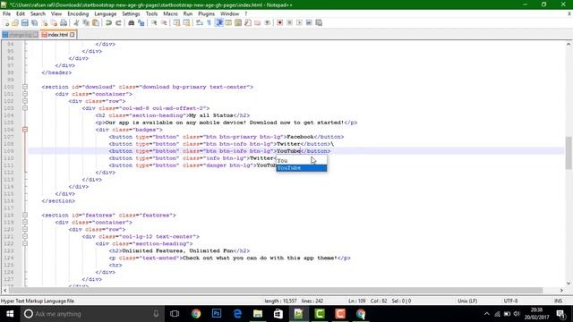Open the Encoding menu

[x=78, y=13]
